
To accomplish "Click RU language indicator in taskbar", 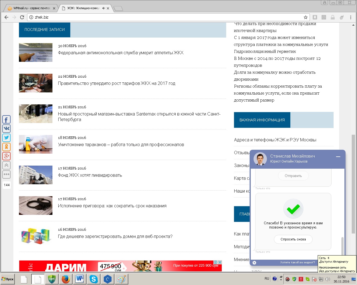I will 267,279.
